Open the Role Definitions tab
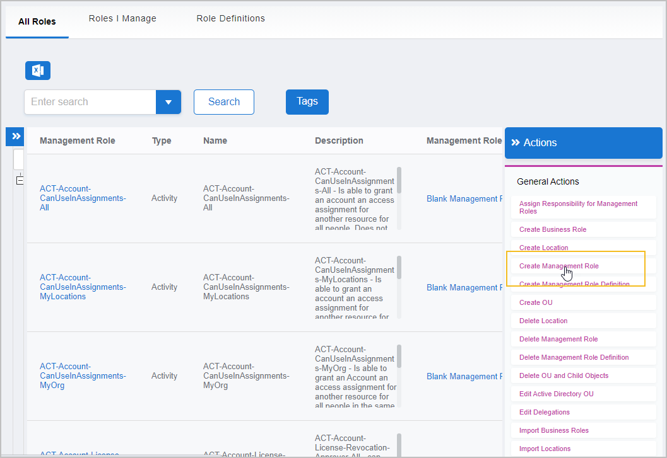667x458 pixels. (x=230, y=19)
